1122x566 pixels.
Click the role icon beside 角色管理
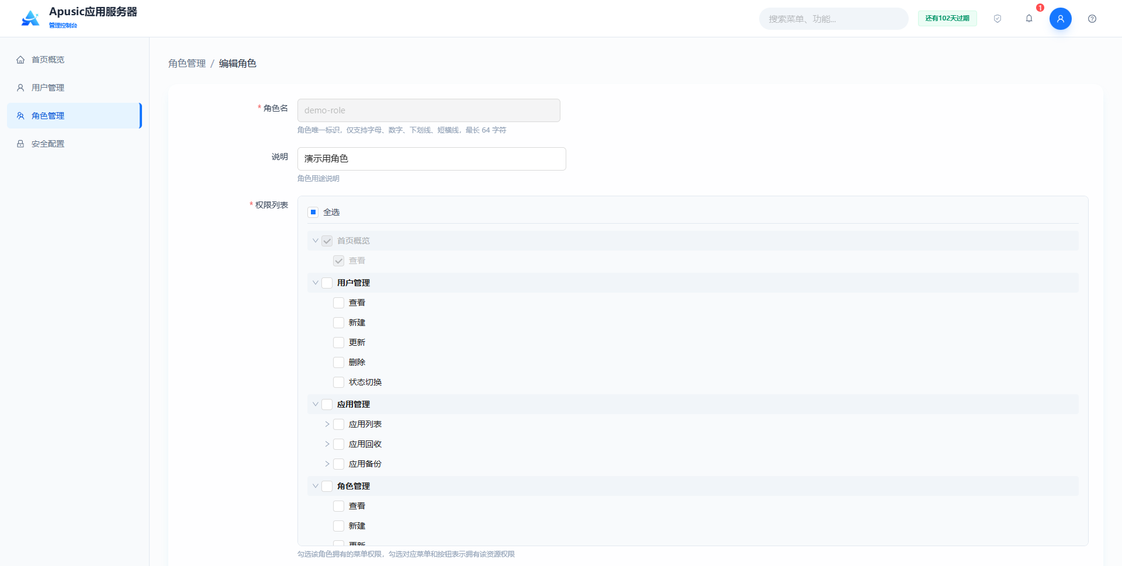click(20, 116)
